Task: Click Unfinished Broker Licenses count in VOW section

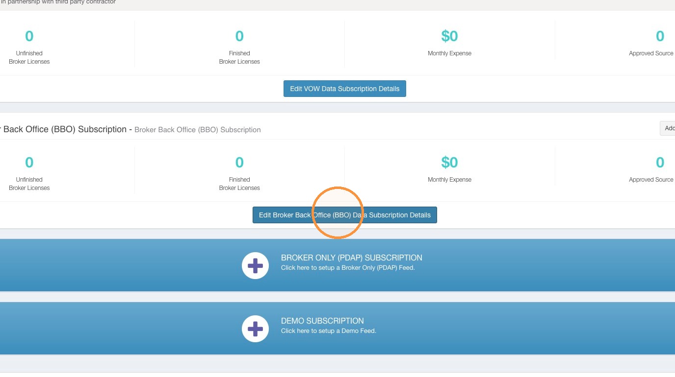Action: pos(29,36)
